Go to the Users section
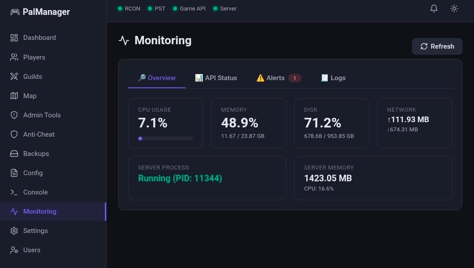The image size is (474, 268). click(x=32, y=250)
